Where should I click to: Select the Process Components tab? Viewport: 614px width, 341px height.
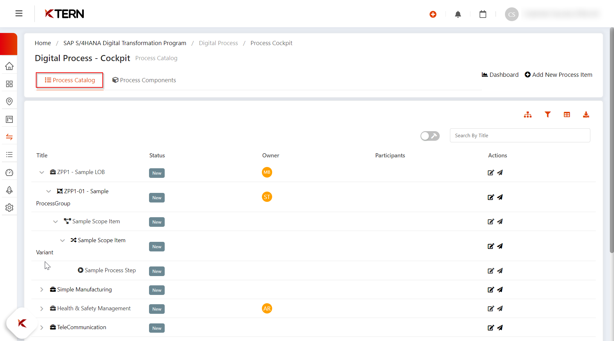pyautogui.click(x=144, y=80)
